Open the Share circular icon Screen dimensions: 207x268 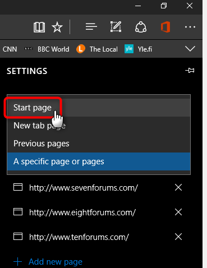point(141,27)
